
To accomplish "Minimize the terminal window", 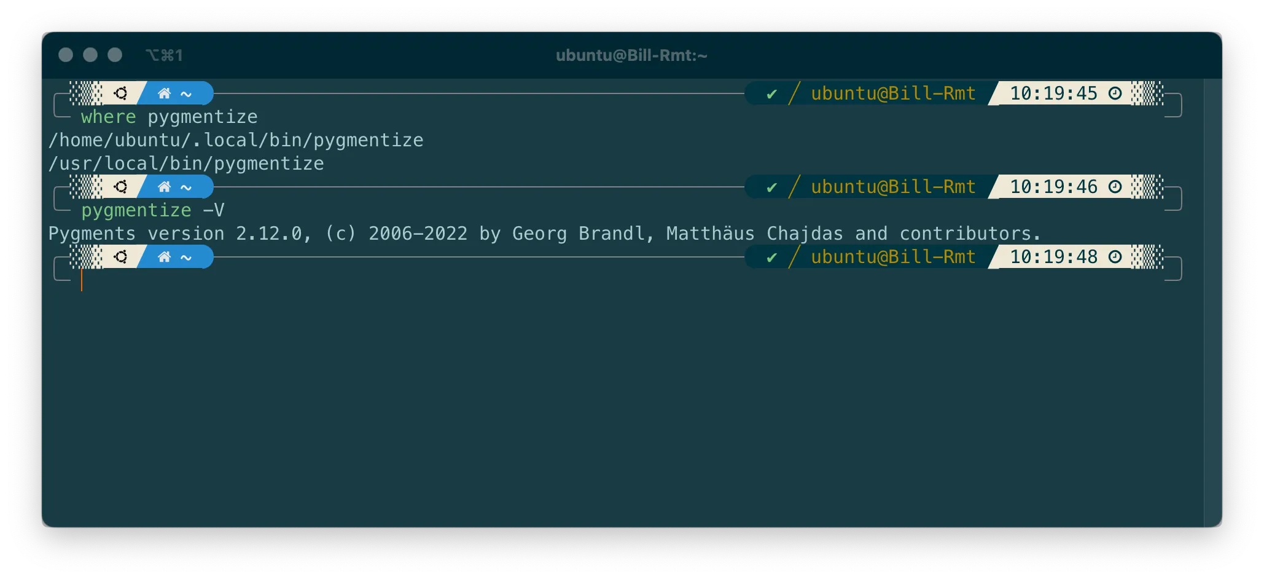I will pos(90,55).
